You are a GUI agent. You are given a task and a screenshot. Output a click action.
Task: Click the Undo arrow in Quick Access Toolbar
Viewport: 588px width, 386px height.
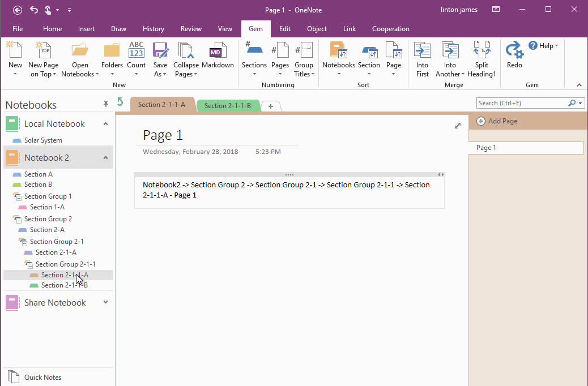(x=33, y=10)
